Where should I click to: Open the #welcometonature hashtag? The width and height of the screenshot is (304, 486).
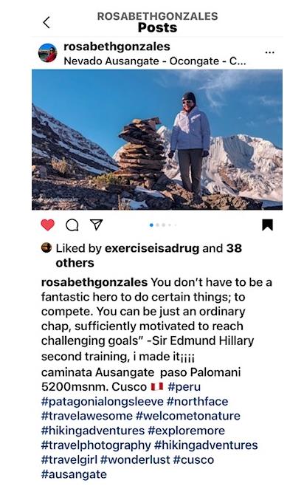(x=188, y=416)
